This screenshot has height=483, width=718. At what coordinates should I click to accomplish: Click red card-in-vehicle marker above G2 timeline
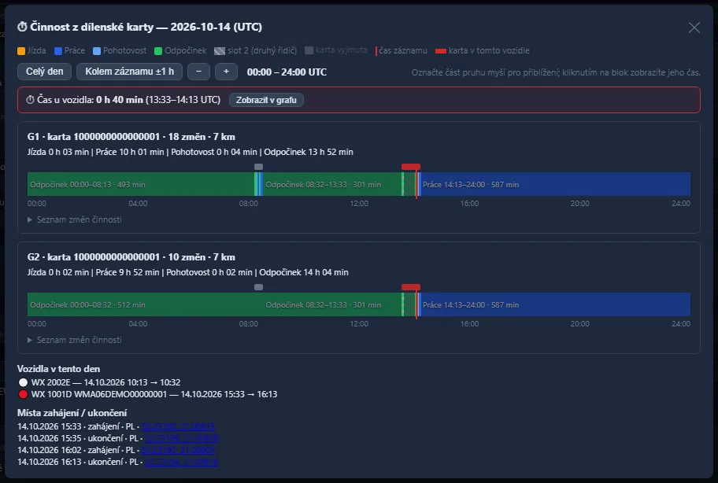click(x=411, y=287)
